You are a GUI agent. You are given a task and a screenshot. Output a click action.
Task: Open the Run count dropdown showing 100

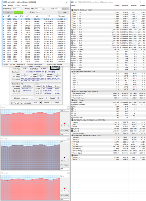tap(58, 9)
